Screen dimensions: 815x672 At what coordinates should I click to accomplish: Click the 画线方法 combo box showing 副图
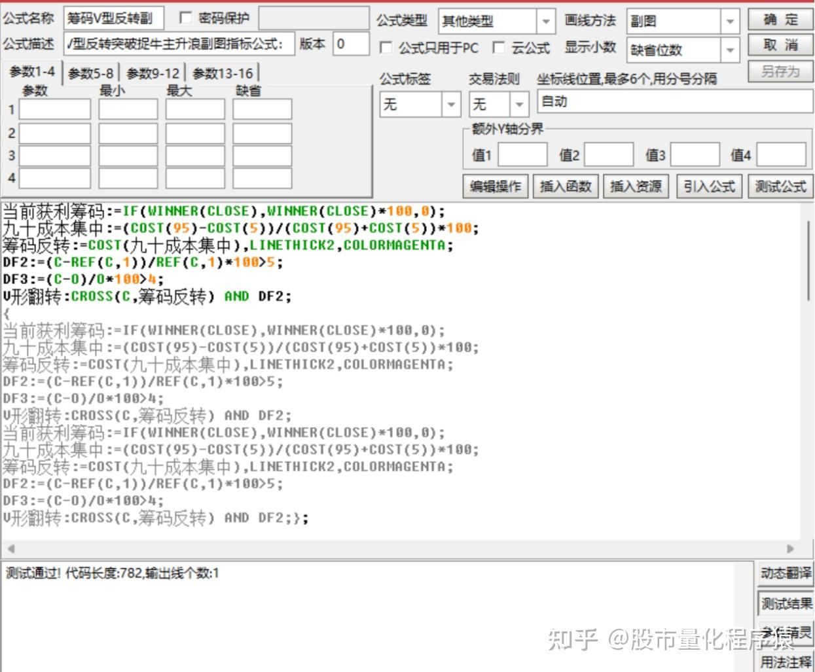coord(683,22)
